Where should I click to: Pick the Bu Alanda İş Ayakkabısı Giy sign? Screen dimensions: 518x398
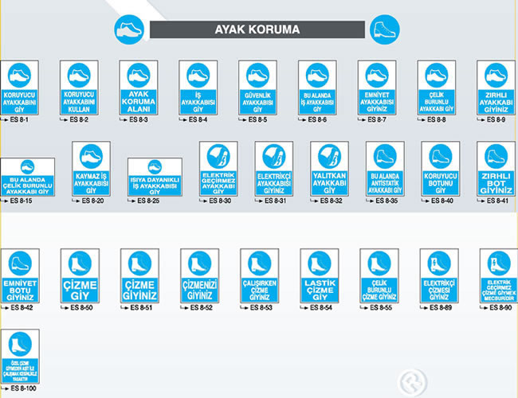click(317, 88)
